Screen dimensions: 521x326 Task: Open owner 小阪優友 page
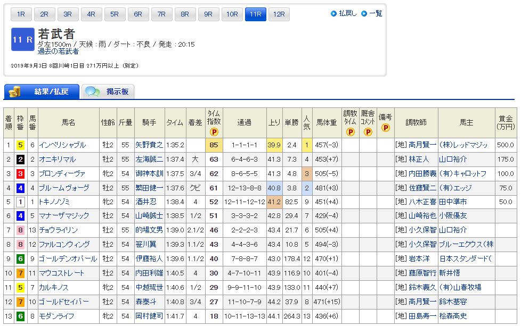pos(453,215)
